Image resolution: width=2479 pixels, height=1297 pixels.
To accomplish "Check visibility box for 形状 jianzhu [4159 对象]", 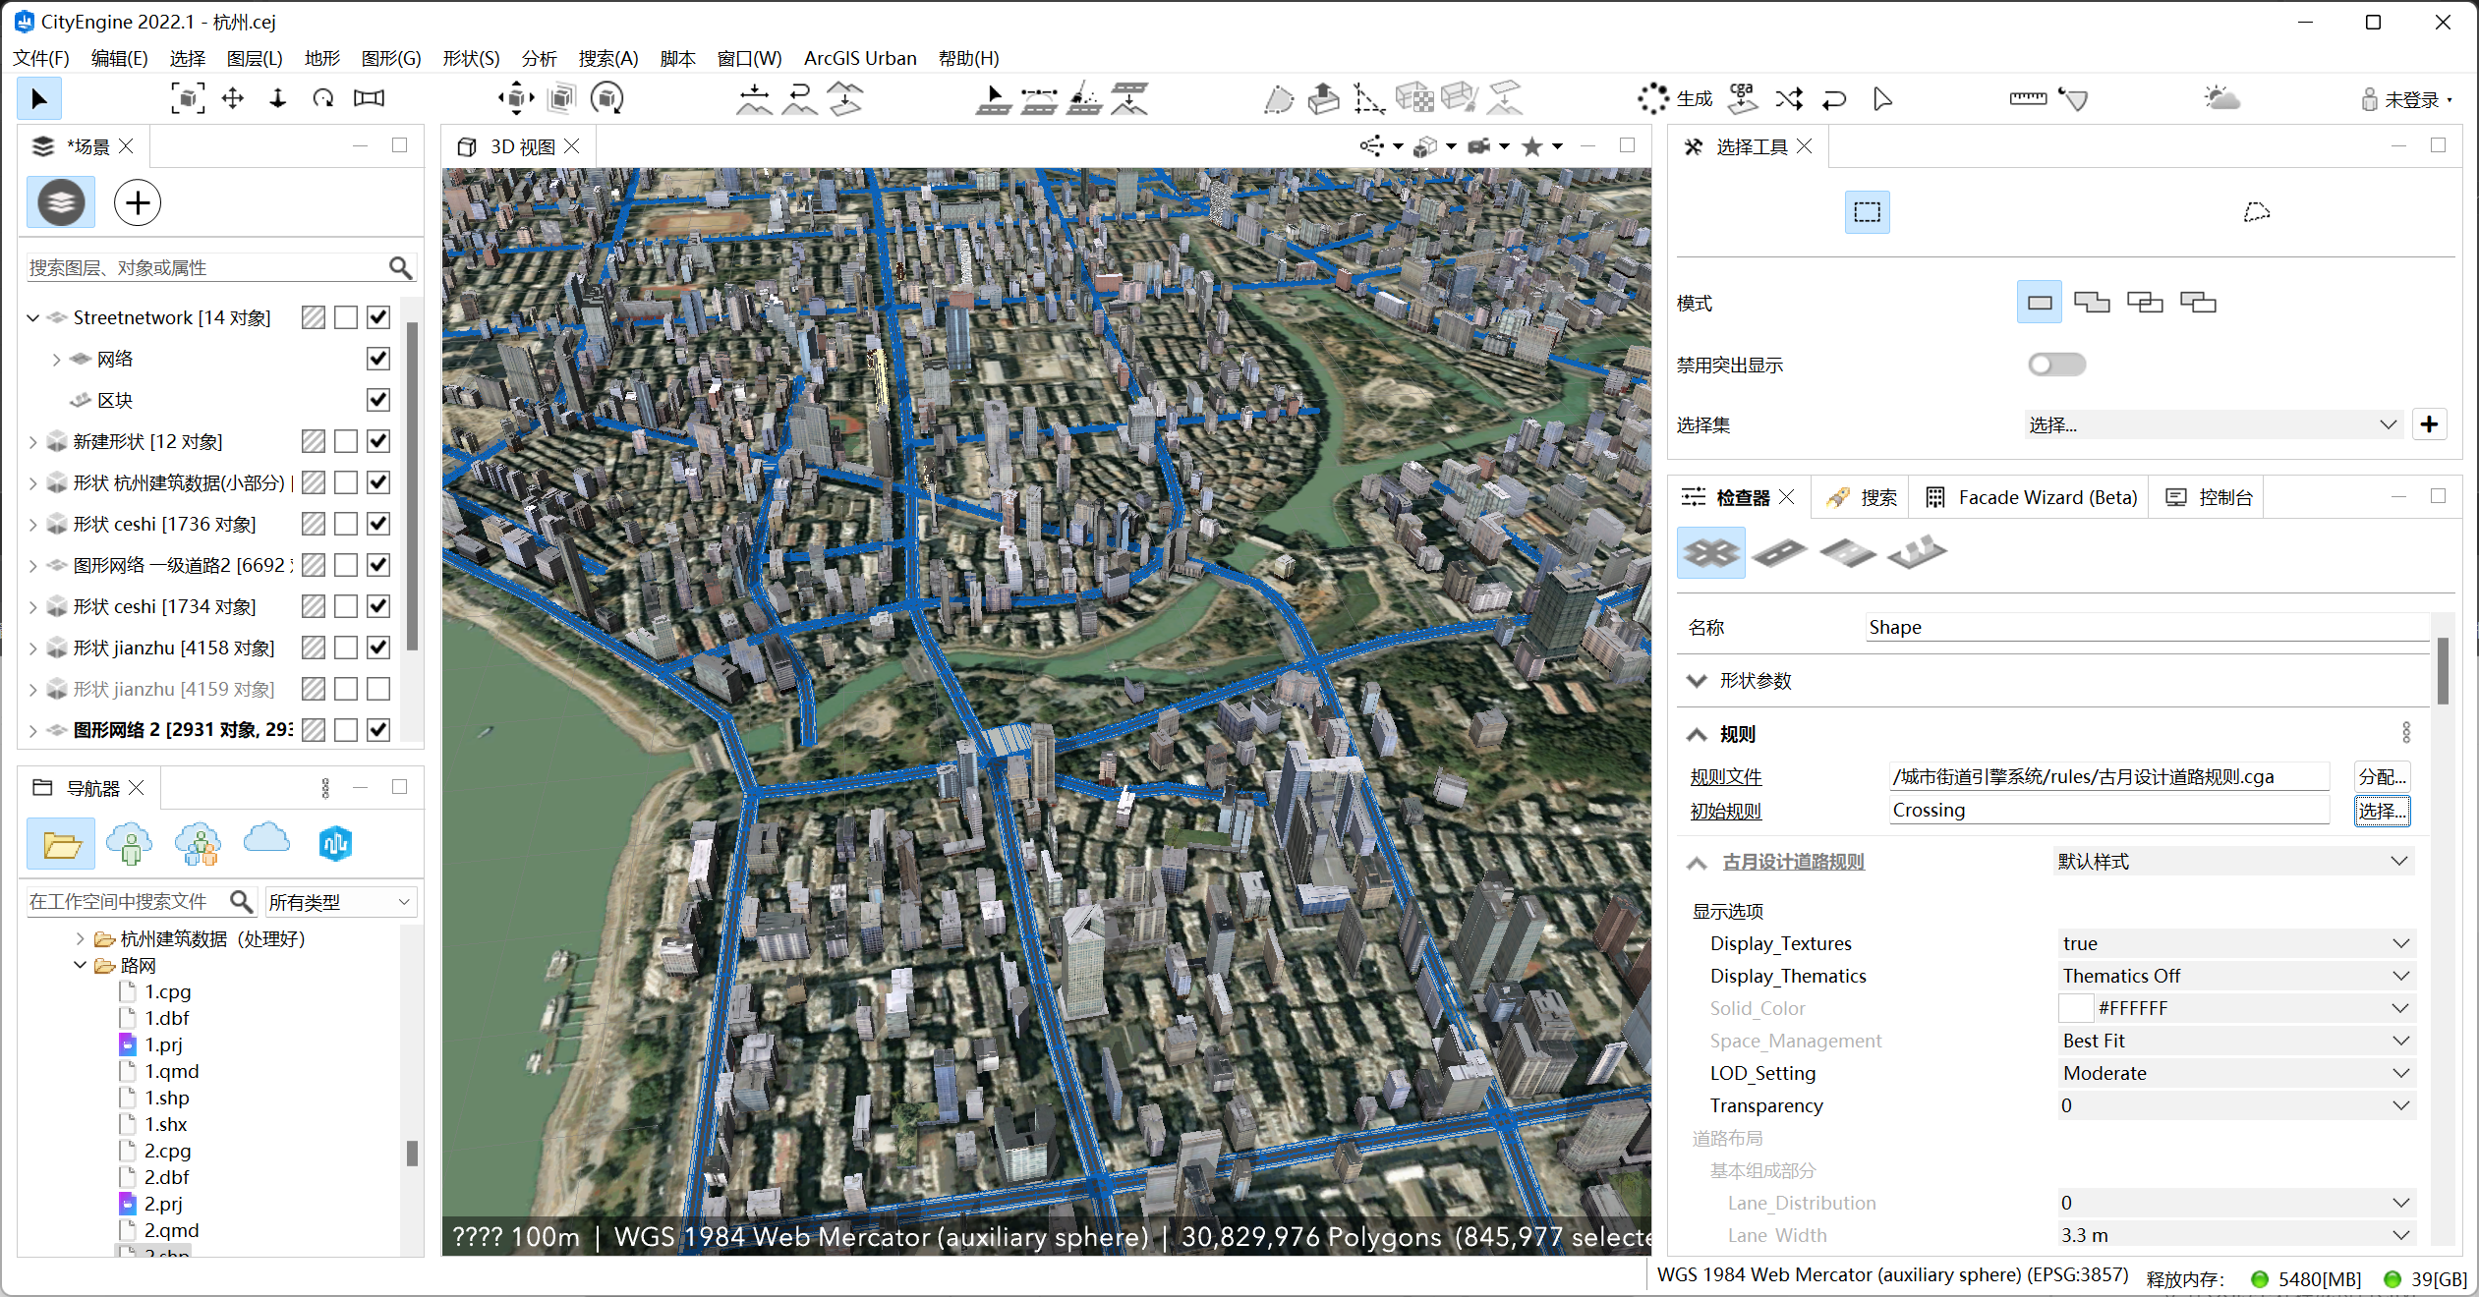I will click(378, 689).
